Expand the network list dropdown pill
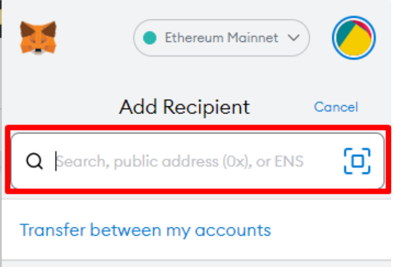This screenshot has height=267, width=393. pyautogui.click(x=221, y=38)
